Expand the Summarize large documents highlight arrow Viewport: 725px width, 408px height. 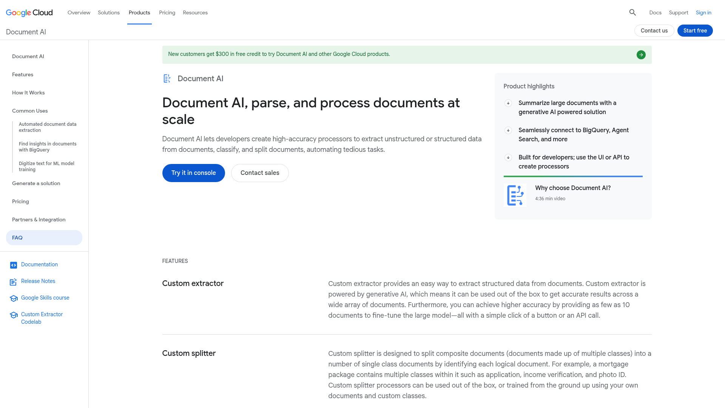pyautogui.click(x=508, y=103)
